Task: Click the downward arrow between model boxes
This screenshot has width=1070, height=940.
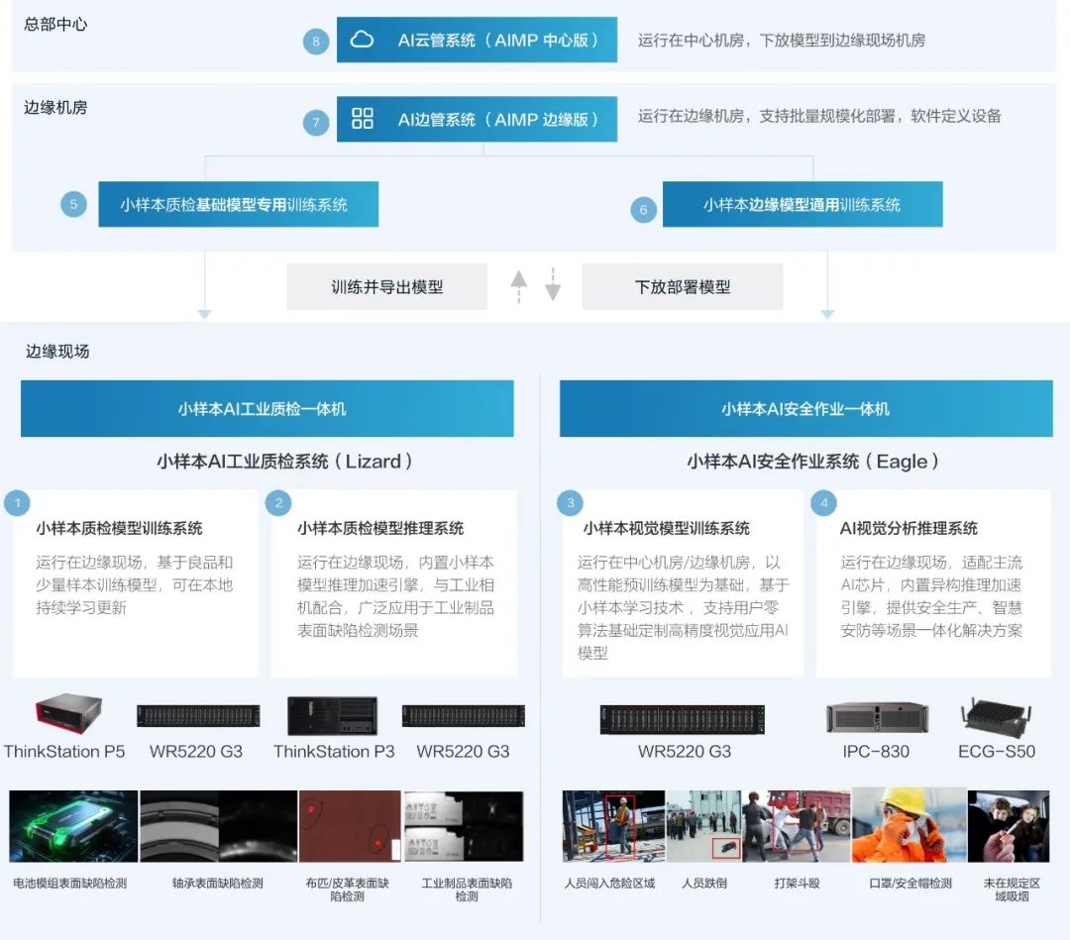Action: click(553, 284)
